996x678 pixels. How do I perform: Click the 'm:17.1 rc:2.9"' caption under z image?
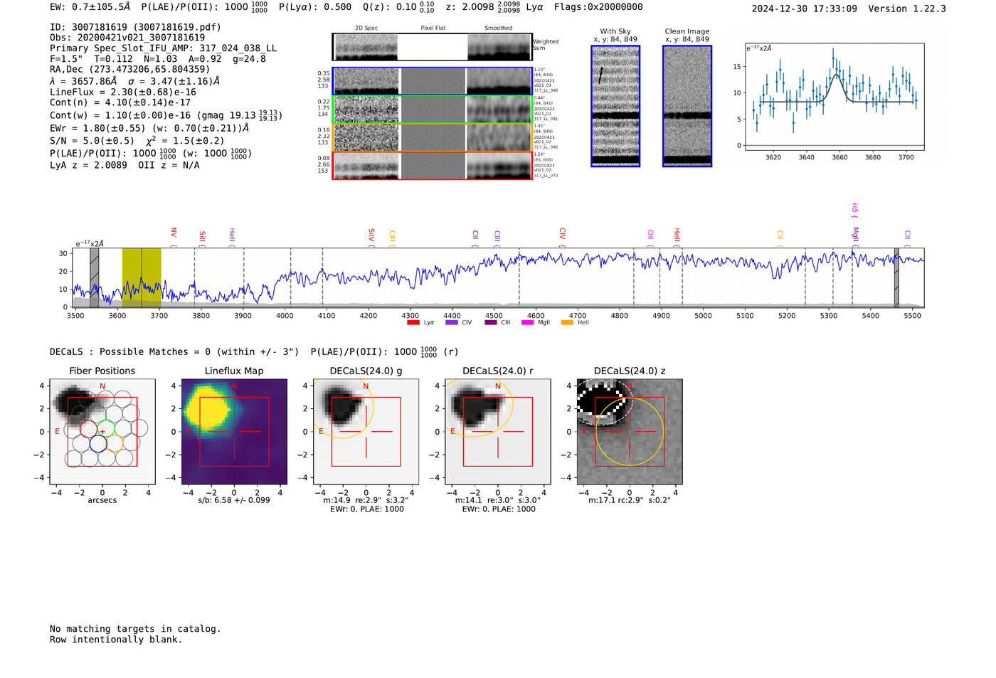pyautogui.click(x=630, y=500)
